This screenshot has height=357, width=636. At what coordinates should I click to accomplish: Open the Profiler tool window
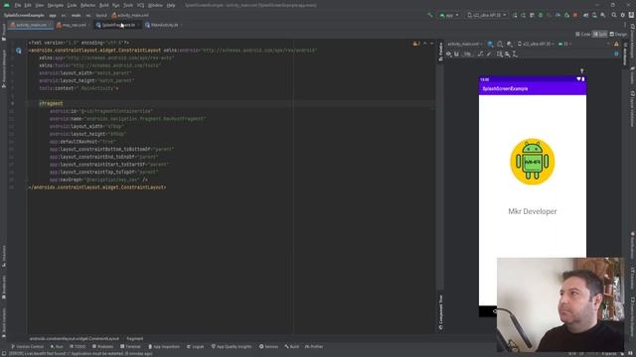click(314, 346)
